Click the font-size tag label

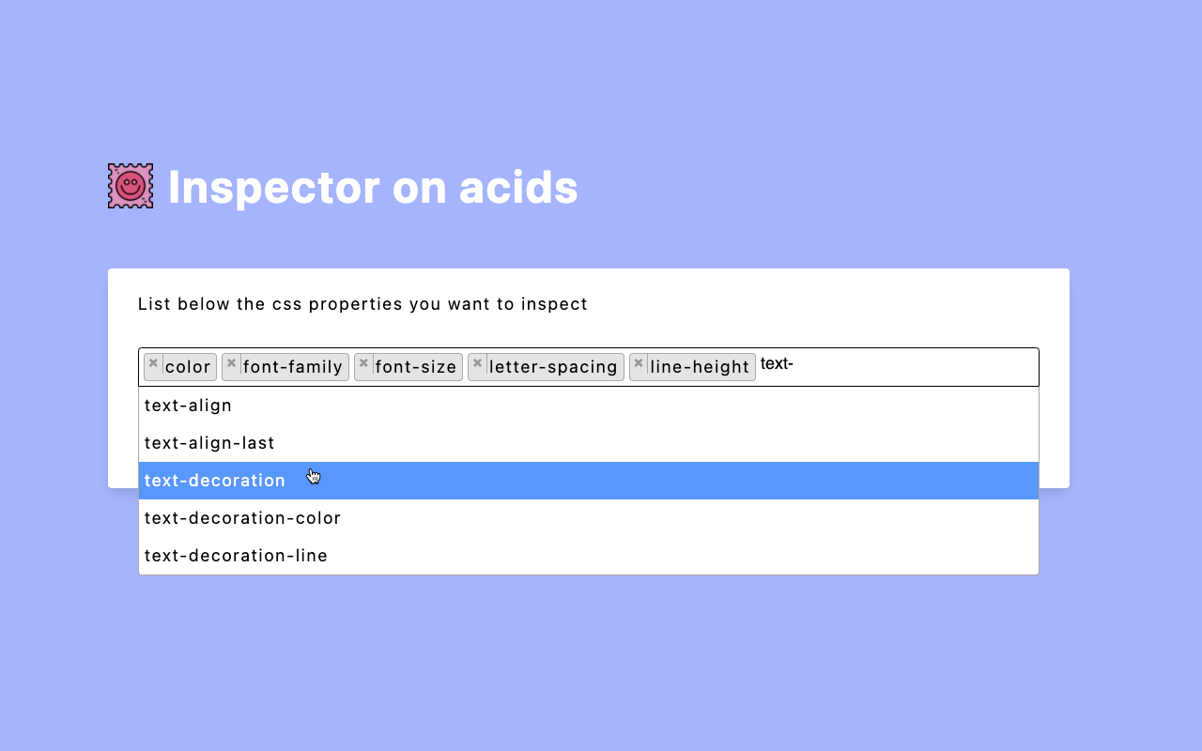click(414, 367)
